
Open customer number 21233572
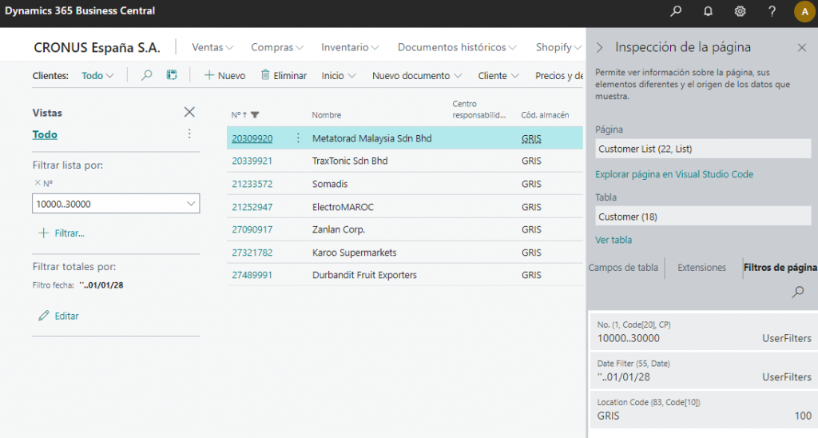pos(252,185)
